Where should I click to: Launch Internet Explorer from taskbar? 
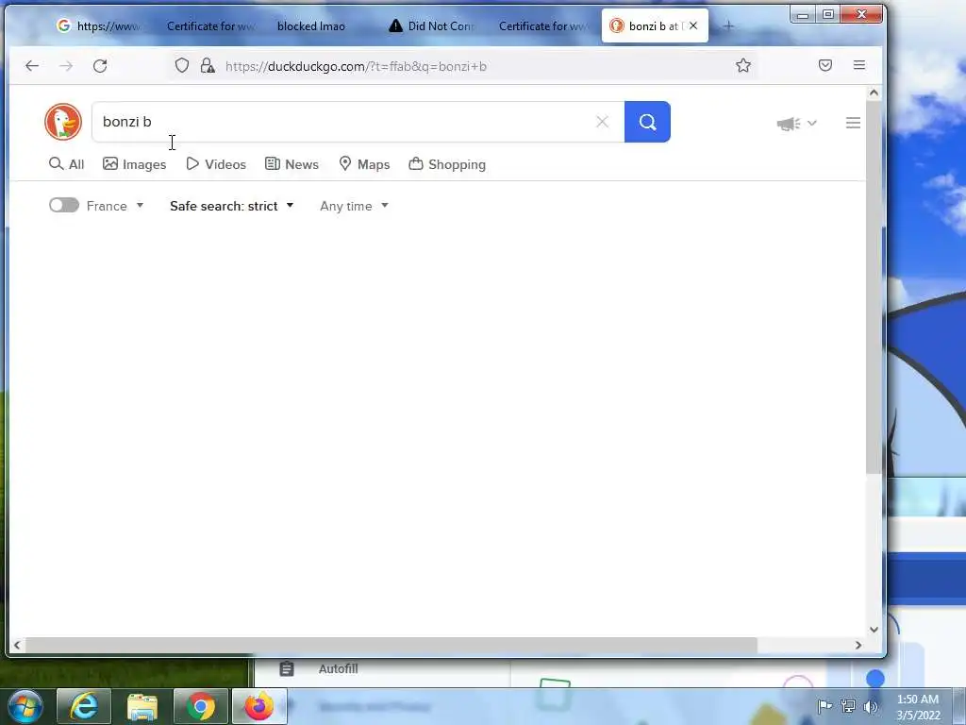click(x=84, y=706)
